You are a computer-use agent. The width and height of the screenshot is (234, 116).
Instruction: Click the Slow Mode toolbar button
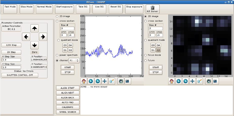tap(27, 9)
